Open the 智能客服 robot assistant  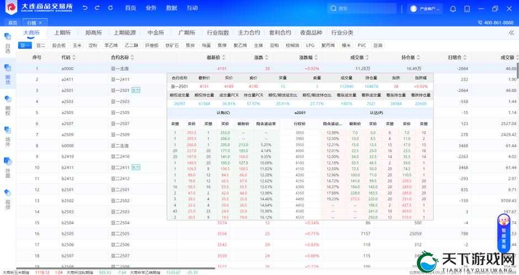click(x=504, y=233)
